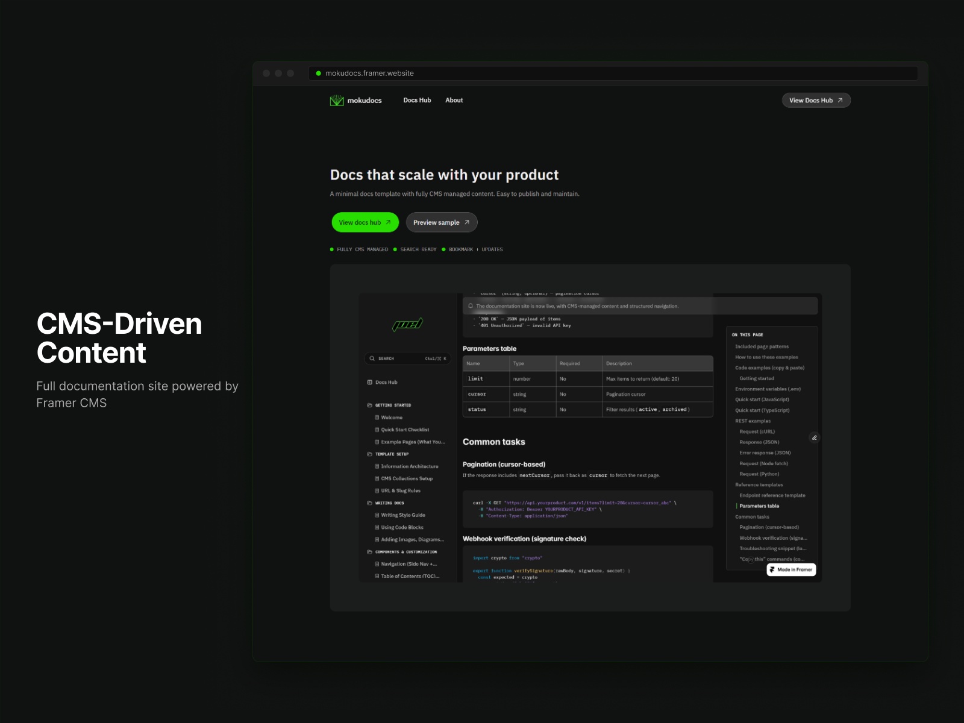Click the 'cursor' cell in parameters table
The width and height of the screenshot is (964, 723).
pos(486,394)
